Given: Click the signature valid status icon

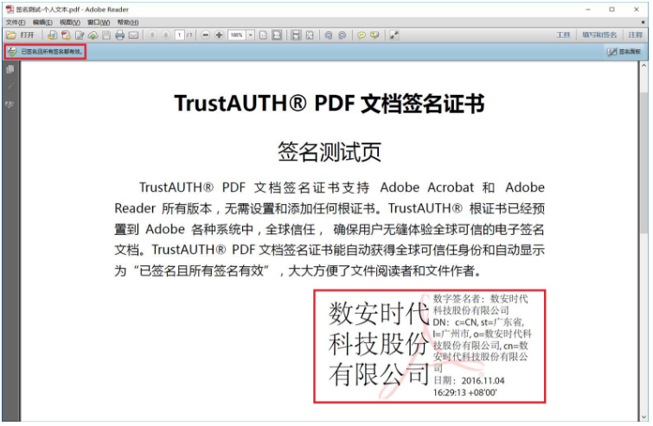Looking at the screenshot, I should (12, 52).
